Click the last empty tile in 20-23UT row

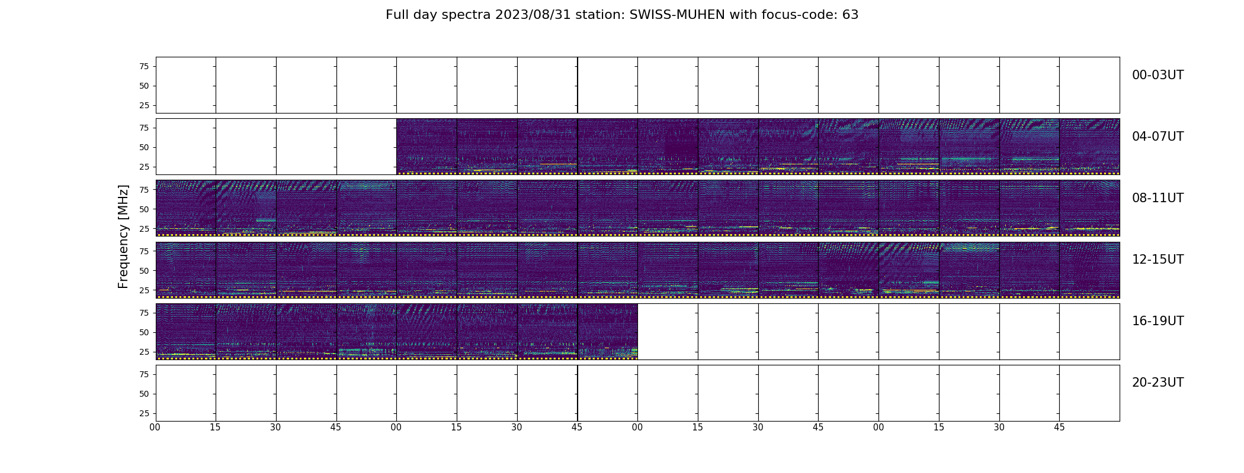[x=1089, y=393]
